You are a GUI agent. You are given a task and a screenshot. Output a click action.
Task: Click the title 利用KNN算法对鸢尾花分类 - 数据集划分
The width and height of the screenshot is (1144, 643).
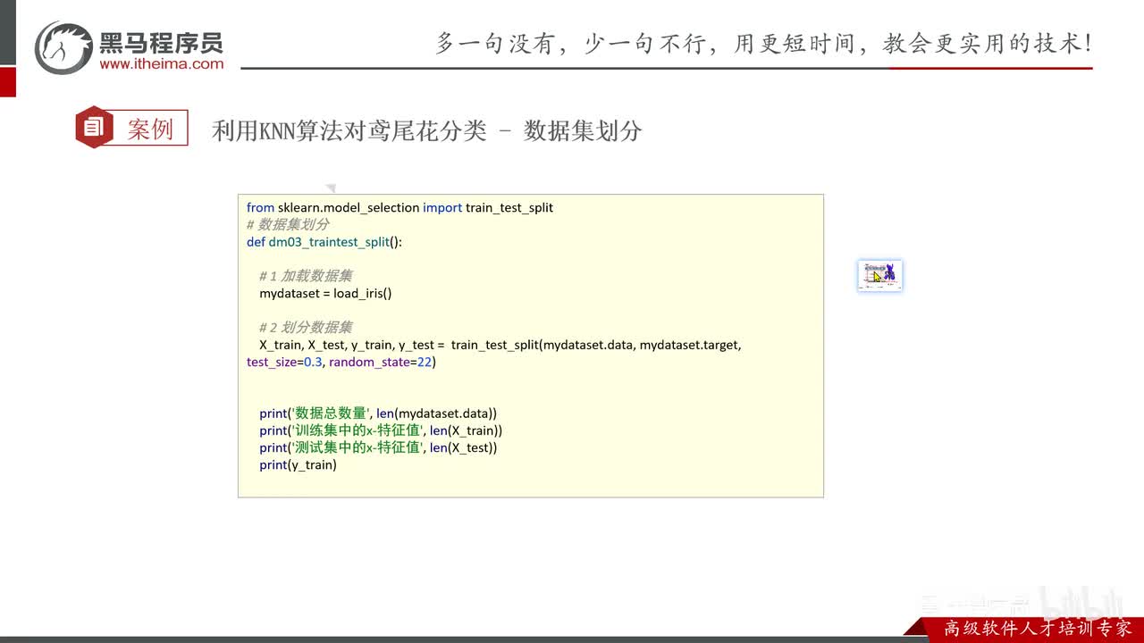427,131
